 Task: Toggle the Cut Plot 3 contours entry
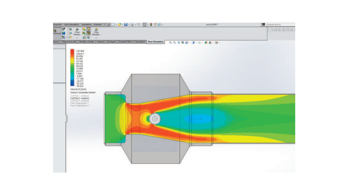[x=80, y=101]
